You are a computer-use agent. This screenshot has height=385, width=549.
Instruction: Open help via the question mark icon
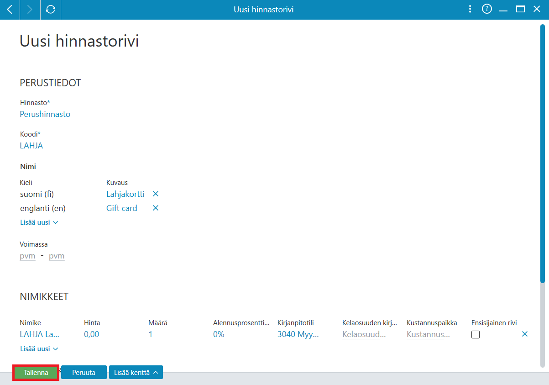(x=487, y=9)
